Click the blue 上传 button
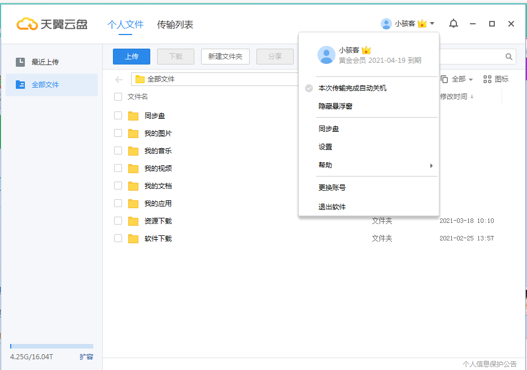The width and height of the screenshot is (527, 370). (132, 57)
